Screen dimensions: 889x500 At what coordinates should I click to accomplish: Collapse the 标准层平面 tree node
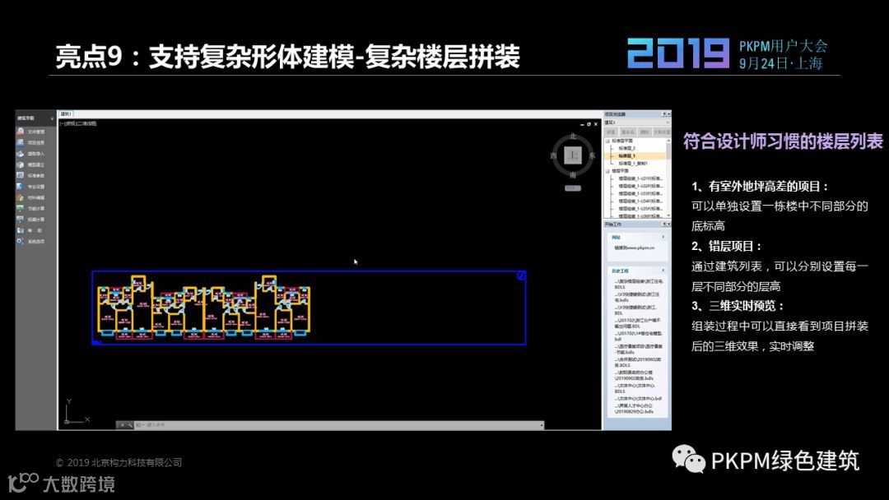pyautogui.click(x=607, y=141)
